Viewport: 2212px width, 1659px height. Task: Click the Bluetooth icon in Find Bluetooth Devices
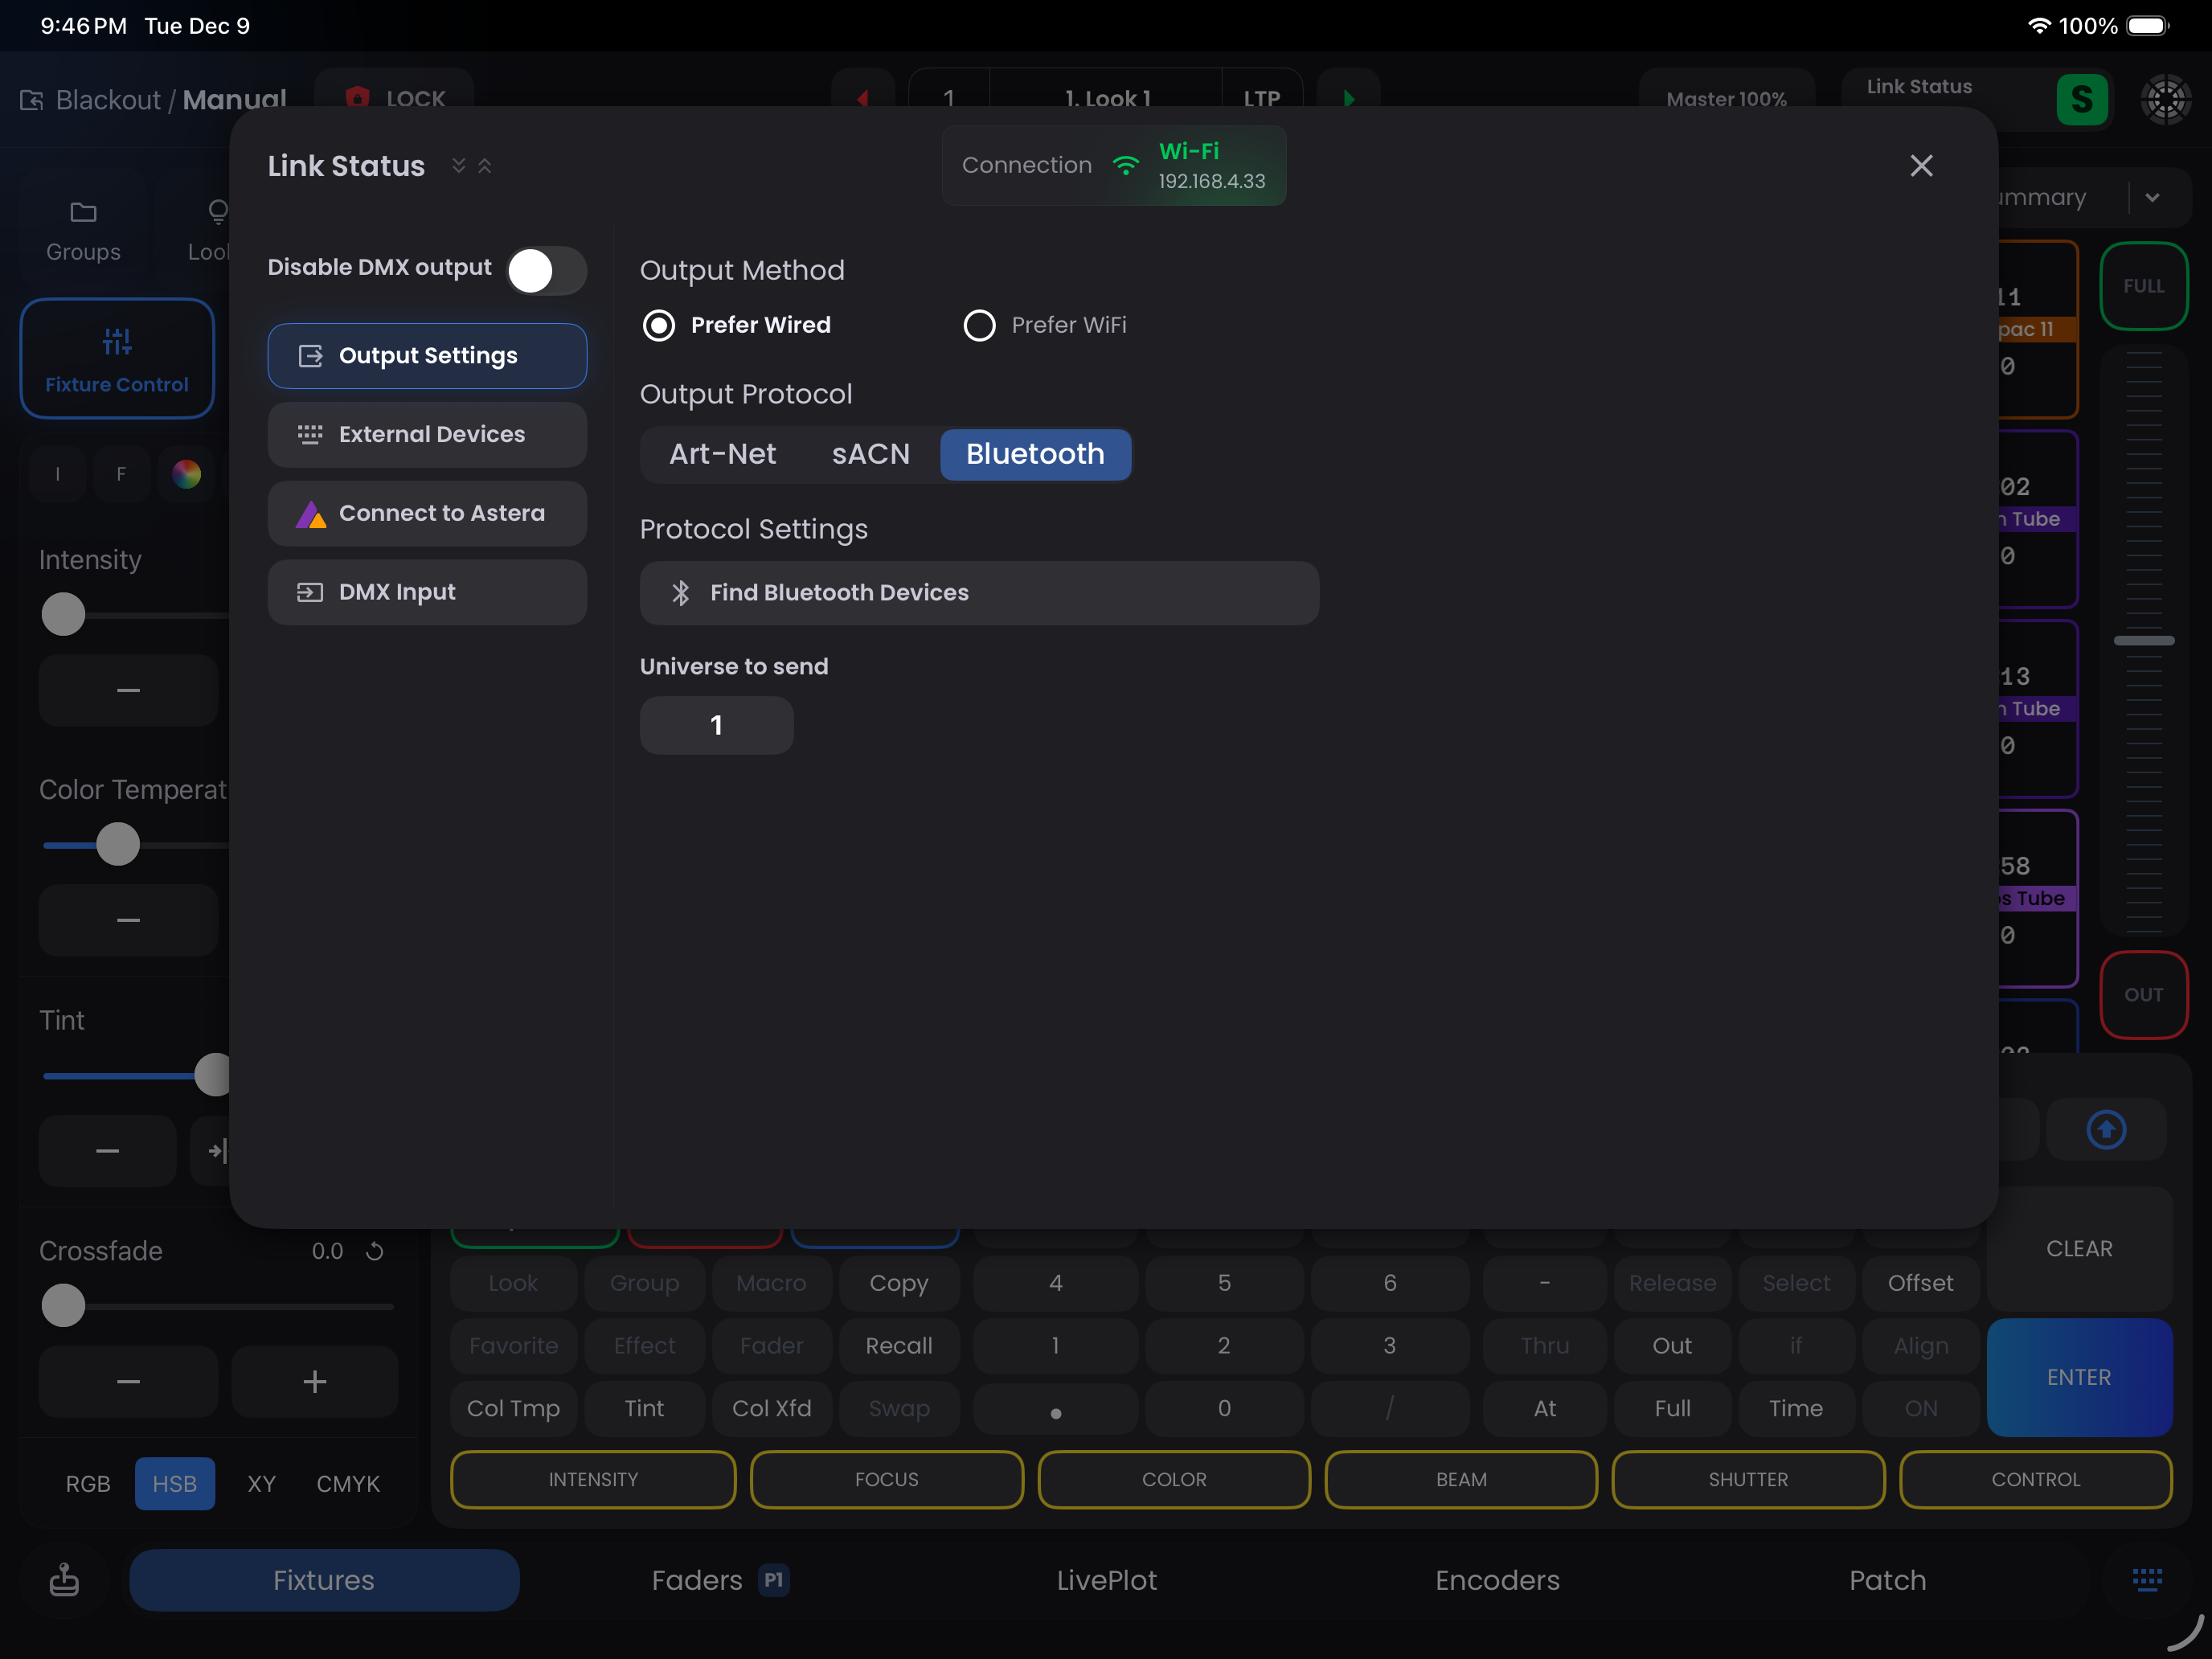click(x=681, y=593)
